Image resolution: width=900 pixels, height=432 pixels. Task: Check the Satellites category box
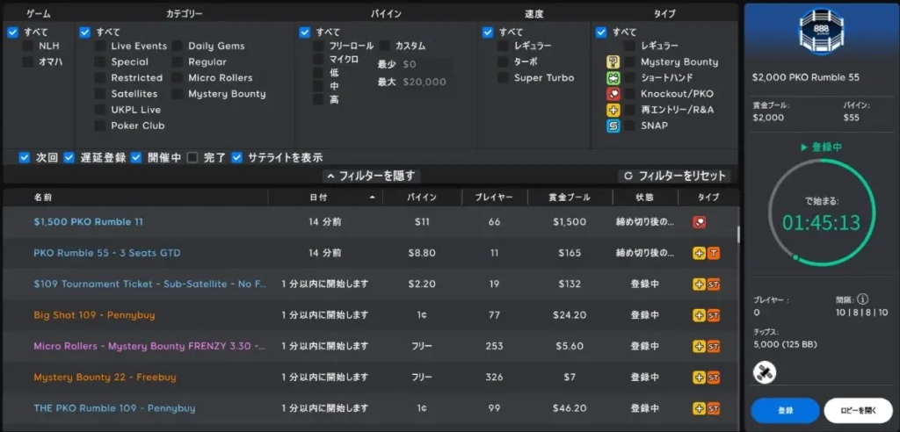(x=100, y=94)
